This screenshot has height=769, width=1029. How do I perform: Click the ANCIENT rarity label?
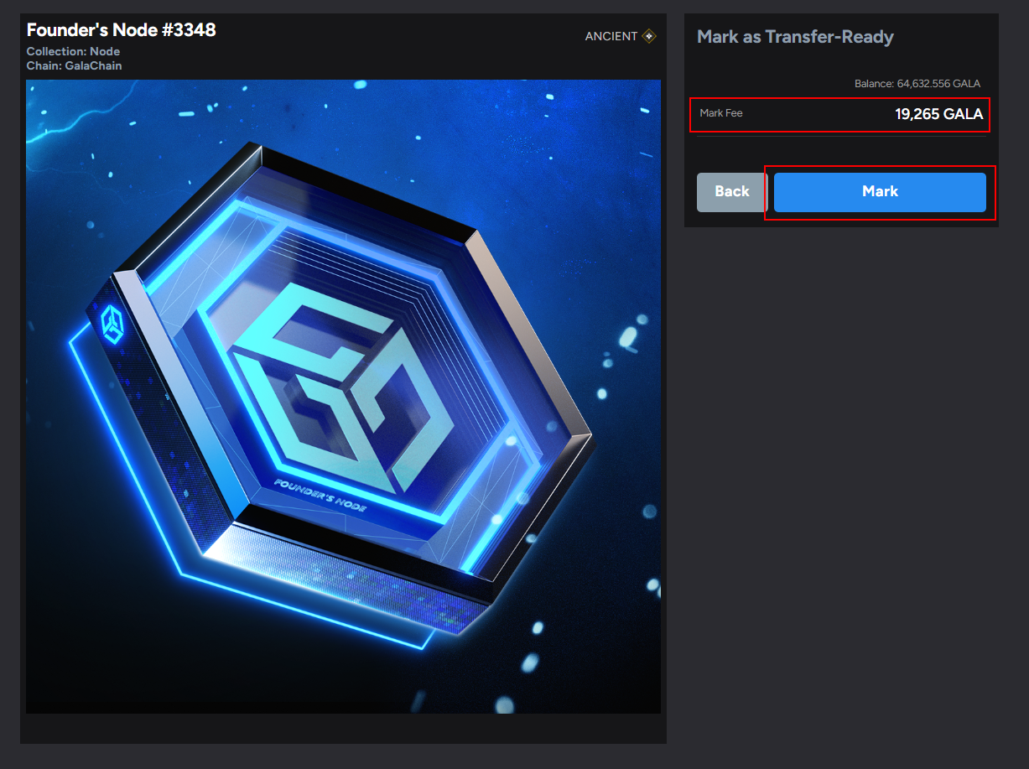pyautogui.click(x=611, y=36)
